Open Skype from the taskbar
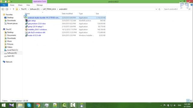The image size is (193, 108). coord(29,105)
